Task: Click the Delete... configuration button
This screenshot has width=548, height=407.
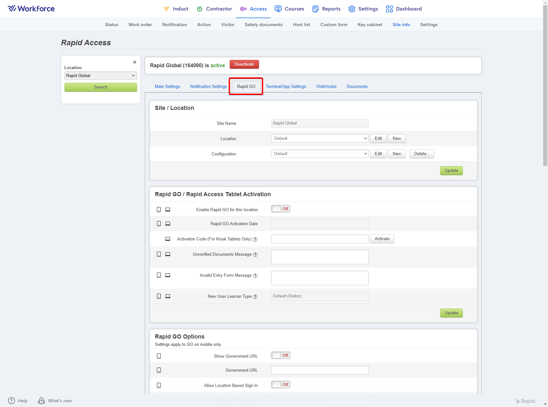Action: pyautogui.click(x=422, y=154)
